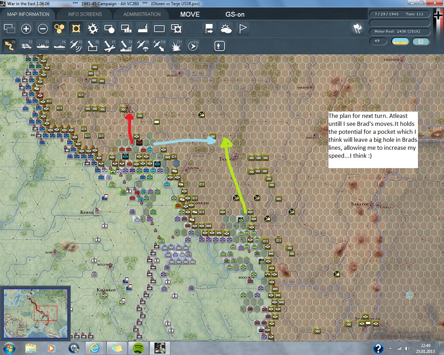Open Spotify from the taskbar
444x355 pixels.
point(138,348)
